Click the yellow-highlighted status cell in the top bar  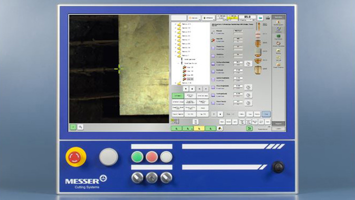(x=232, y=17)
